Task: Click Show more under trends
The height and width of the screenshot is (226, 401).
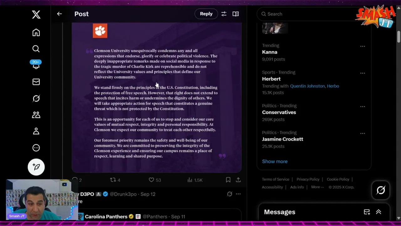Action: pyautogui.click(x=275, y=161)
